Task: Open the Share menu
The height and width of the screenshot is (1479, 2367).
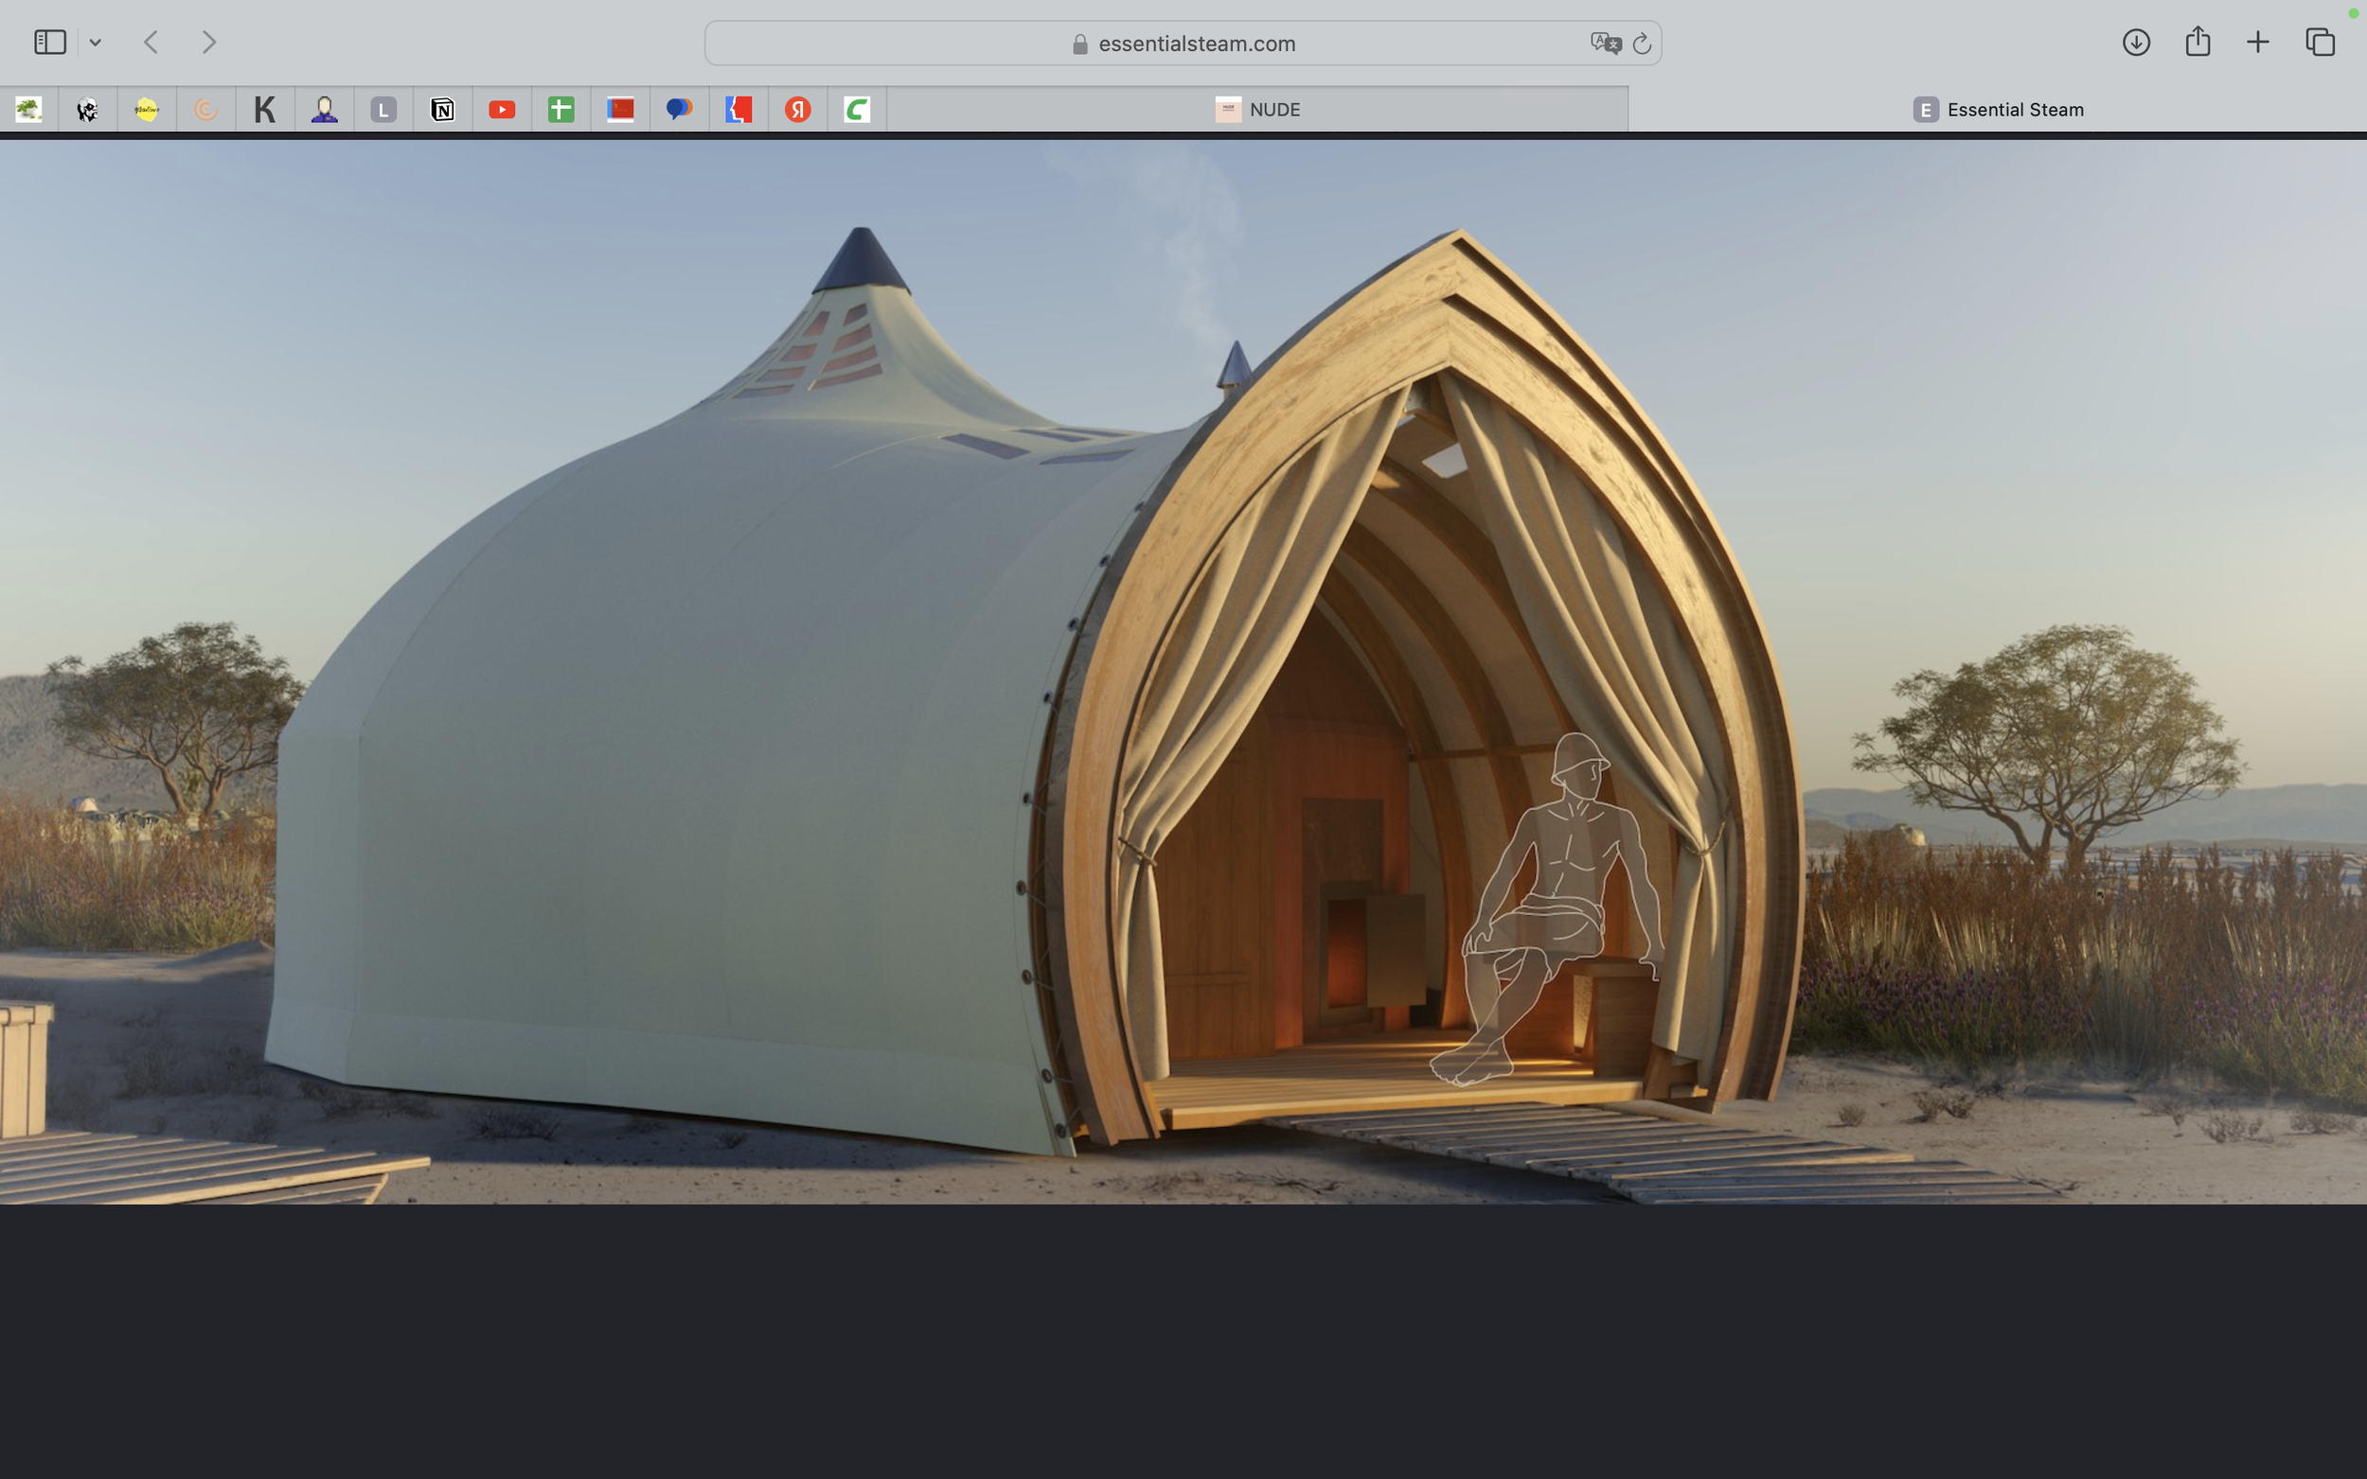Action: tap(2198, 42)
